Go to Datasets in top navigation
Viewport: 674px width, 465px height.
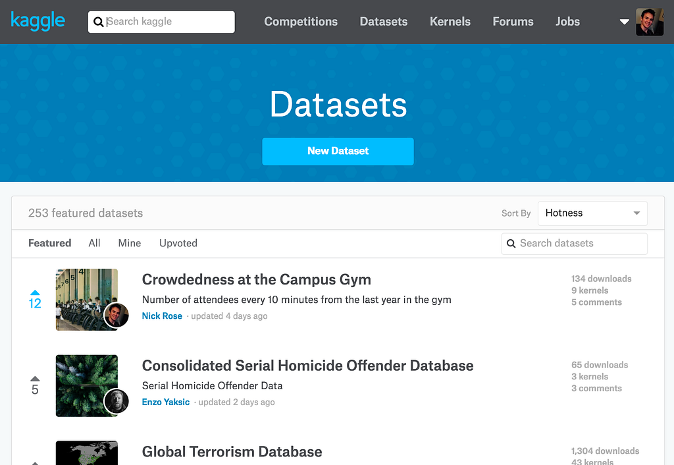pyautogui.click(x=384, y=22)
